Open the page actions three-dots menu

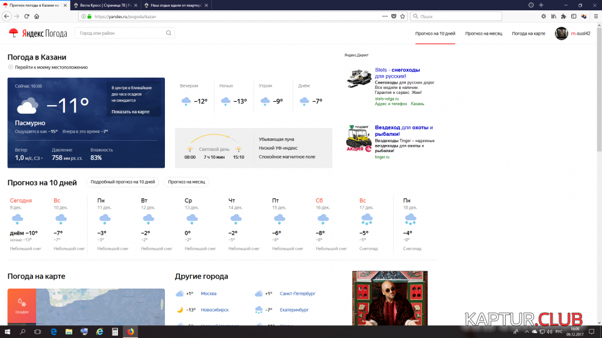(385, 16)
